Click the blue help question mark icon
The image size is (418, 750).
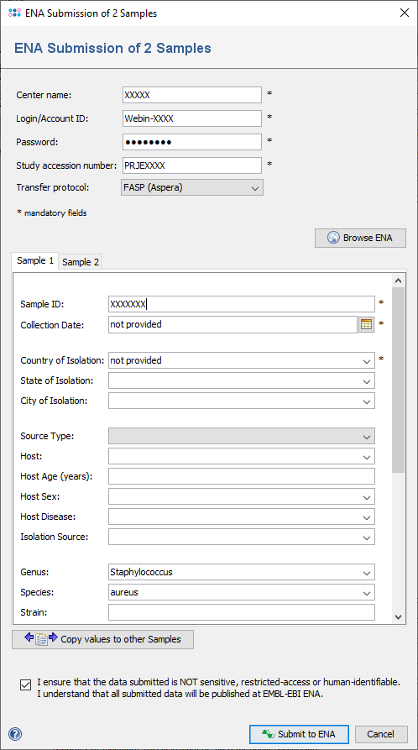click(x=15, y=734)
